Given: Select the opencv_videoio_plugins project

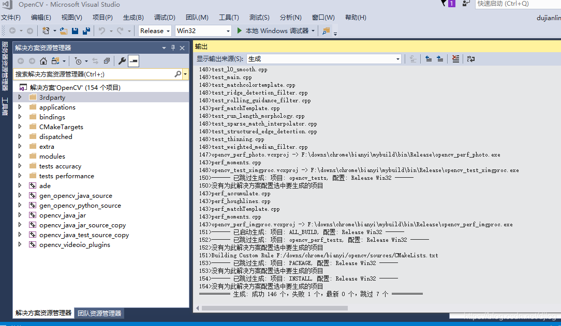Looking at the screenshot, I should point(75,244).
